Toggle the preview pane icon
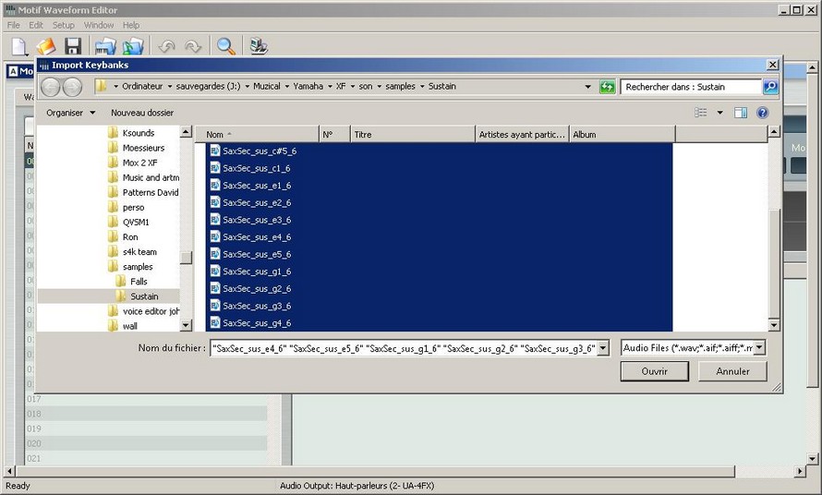 [741, 113]
